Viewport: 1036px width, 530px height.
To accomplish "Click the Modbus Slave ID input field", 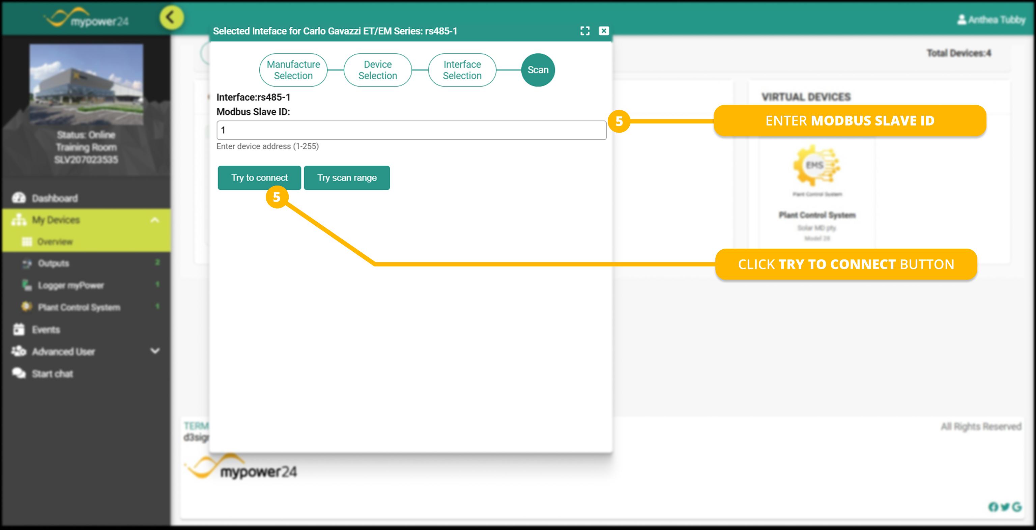I will click(x=411, y=130).
